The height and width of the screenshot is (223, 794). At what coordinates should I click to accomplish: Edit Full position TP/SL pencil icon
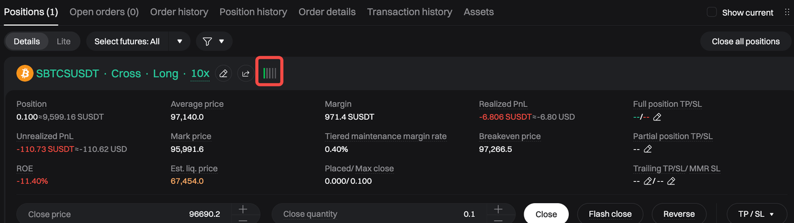pyautogui.click(x=658, y=117)
